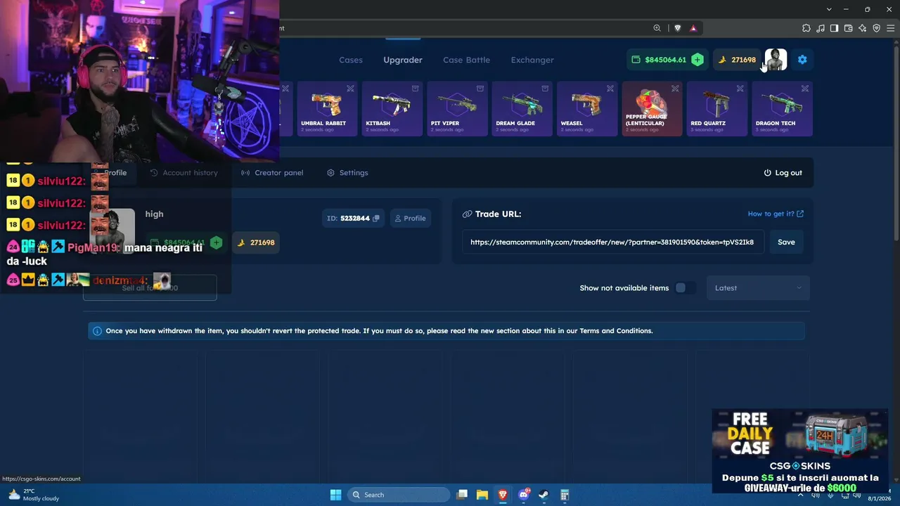Toggle 'Show not available items' switch
Image resolution: width=900 pixels, height=506 pixels.
[x=685, y=288]
